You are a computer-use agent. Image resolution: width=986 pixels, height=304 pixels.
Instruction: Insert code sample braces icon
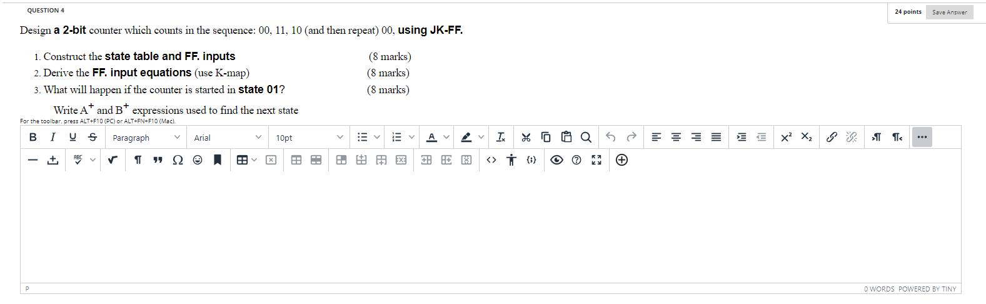(x=531, y=160)
